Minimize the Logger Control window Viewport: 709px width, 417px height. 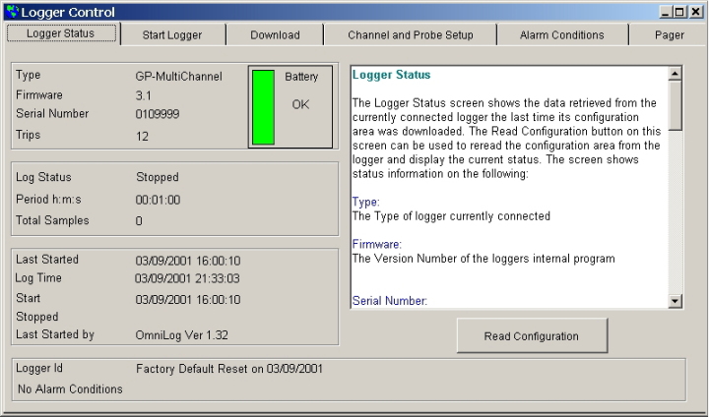[x=665, y=12]
